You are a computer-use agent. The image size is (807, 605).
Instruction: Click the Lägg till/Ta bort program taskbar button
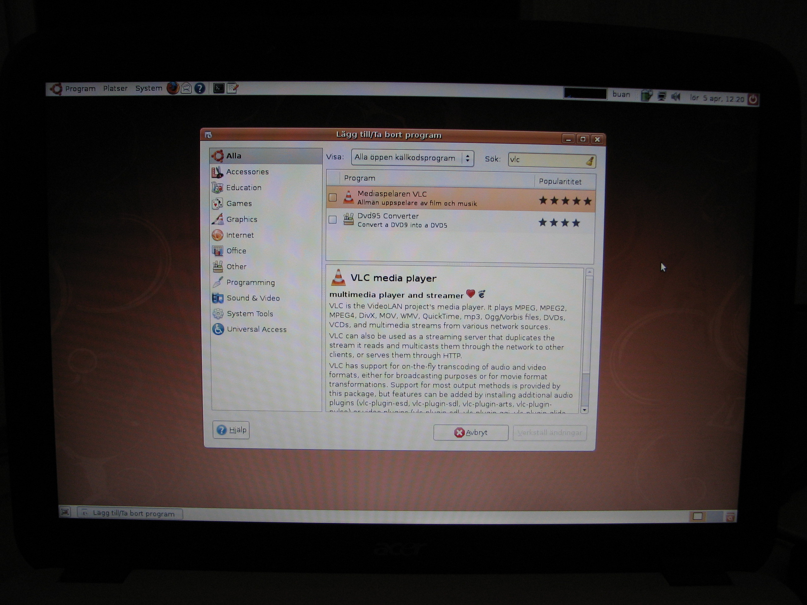tap(130, 513)
